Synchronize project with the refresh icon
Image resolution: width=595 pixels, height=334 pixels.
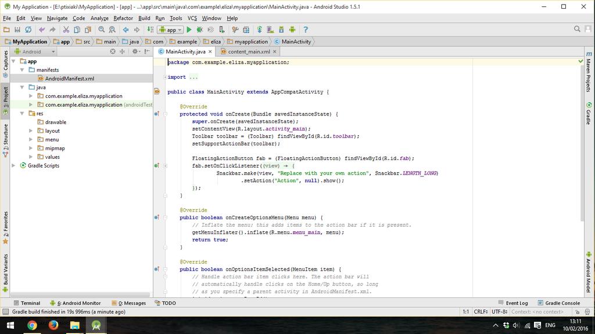click(x=28, y=30)
